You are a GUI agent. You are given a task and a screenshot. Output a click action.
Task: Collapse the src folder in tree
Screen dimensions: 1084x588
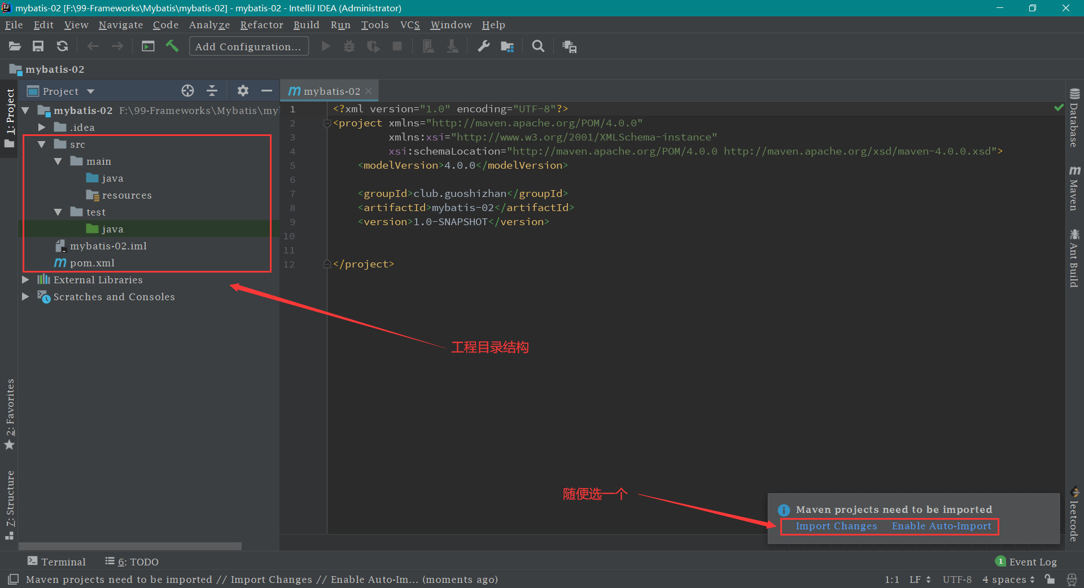(x=41, y=144)
